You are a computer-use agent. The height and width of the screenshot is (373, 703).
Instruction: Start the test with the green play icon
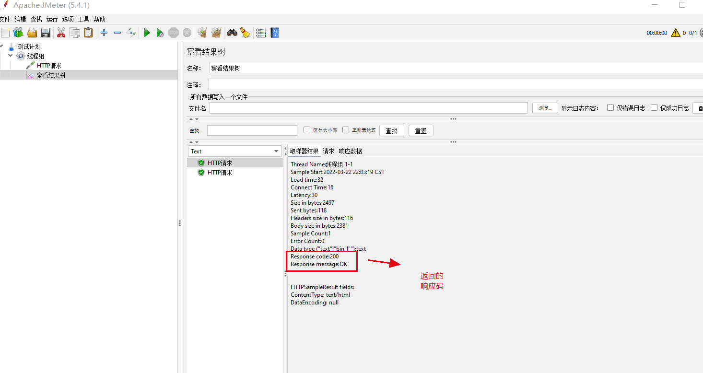coord(147,33)
